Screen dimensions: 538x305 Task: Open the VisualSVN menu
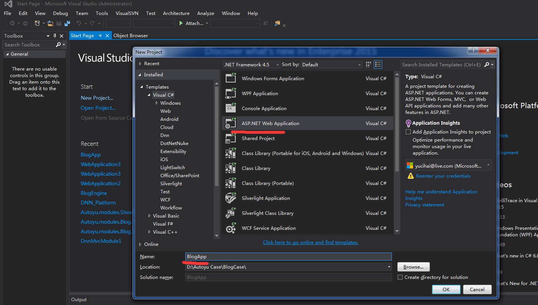click(127, 13)
